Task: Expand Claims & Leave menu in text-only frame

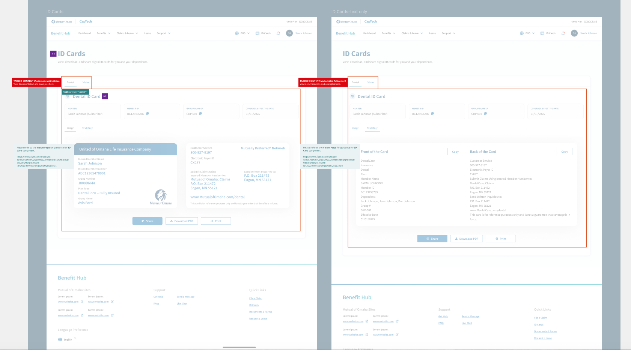Action: (412, 33)
